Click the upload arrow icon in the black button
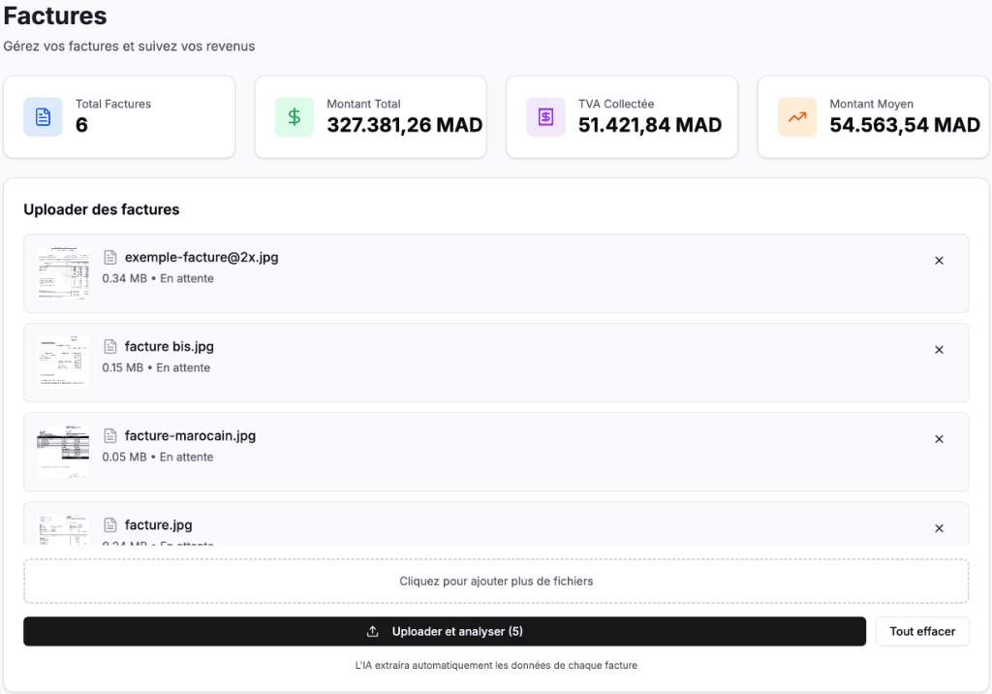Viewport: 992px width, 694px height. tap(373, 632)
